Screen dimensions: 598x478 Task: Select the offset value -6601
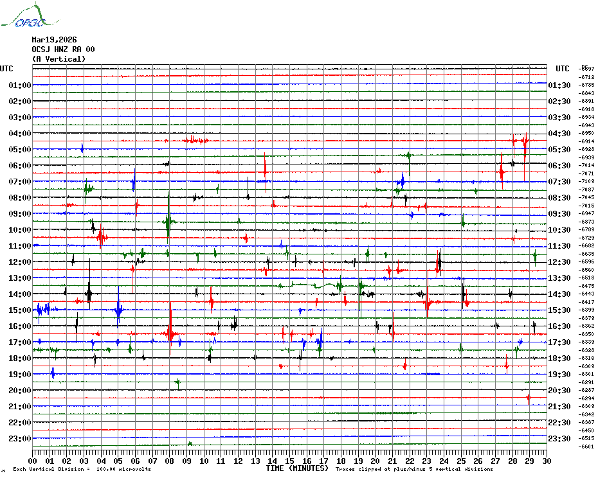586,447
